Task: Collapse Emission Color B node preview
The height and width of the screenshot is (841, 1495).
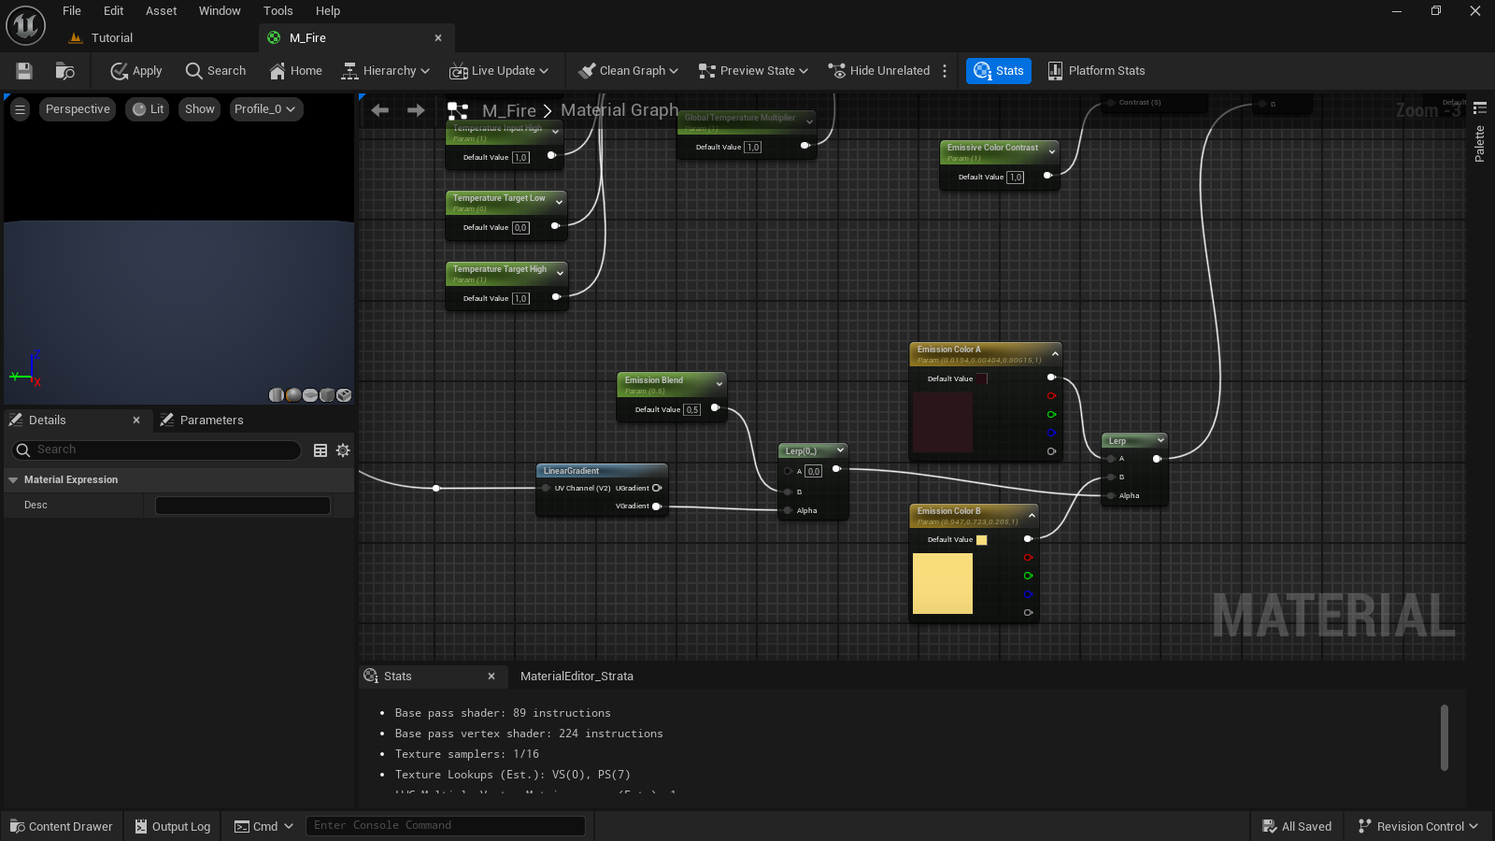Action: coord(1032,515)
